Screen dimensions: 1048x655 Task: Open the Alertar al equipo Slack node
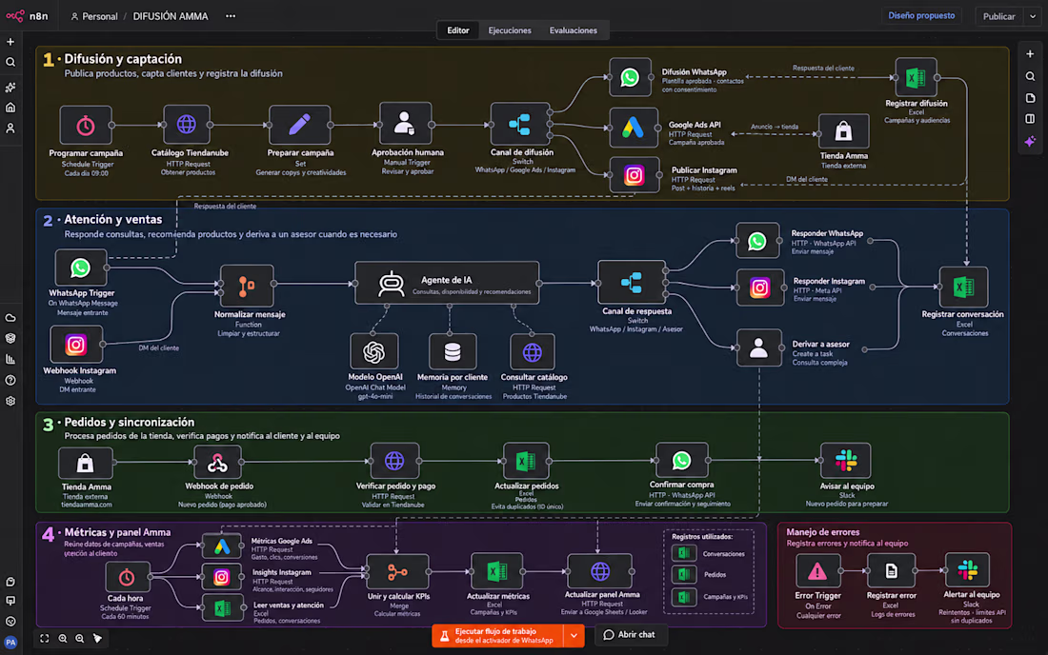pos(967,570)
